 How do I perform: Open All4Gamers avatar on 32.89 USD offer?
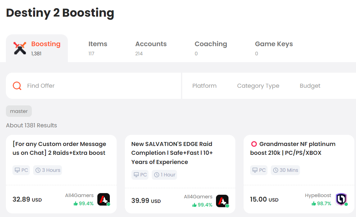coord(104,199)
